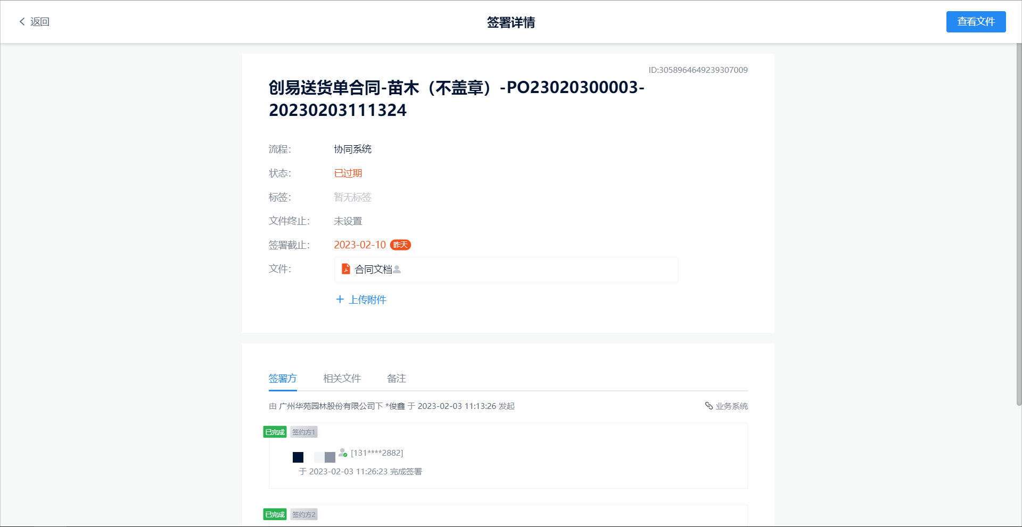Switch to the 相关文件 tab
This screenshot has width=1022, height=527.
(x=342, y=379)
